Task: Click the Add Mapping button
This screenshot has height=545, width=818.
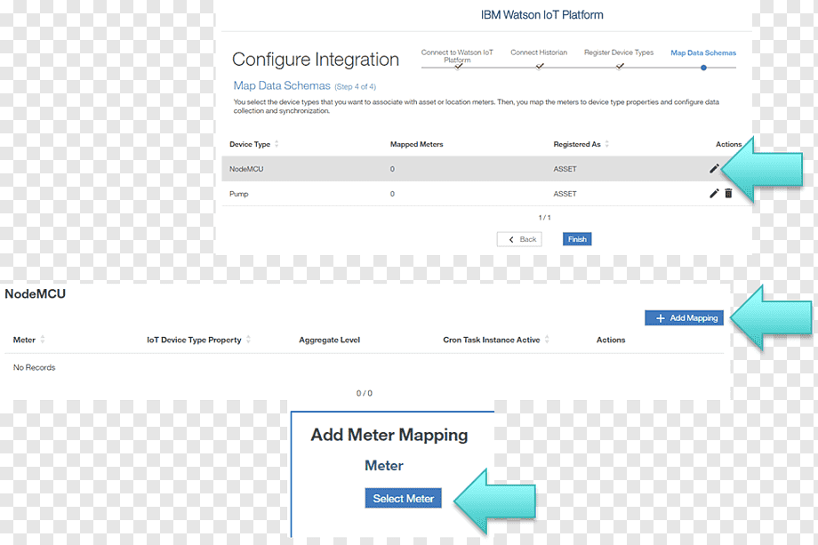Action: [x=684, y=318]
